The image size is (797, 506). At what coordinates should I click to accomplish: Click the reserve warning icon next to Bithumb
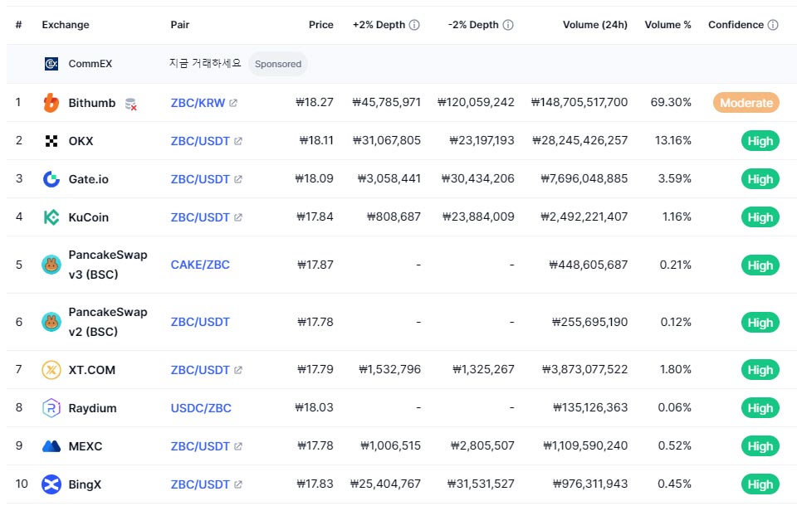click(x=130, y=105)
